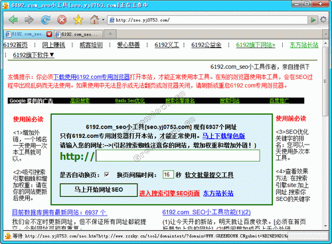
Task: Click the 换页间隔时间 seconds field showing 16
Action: pyautogui.click(x=168, y=175)
